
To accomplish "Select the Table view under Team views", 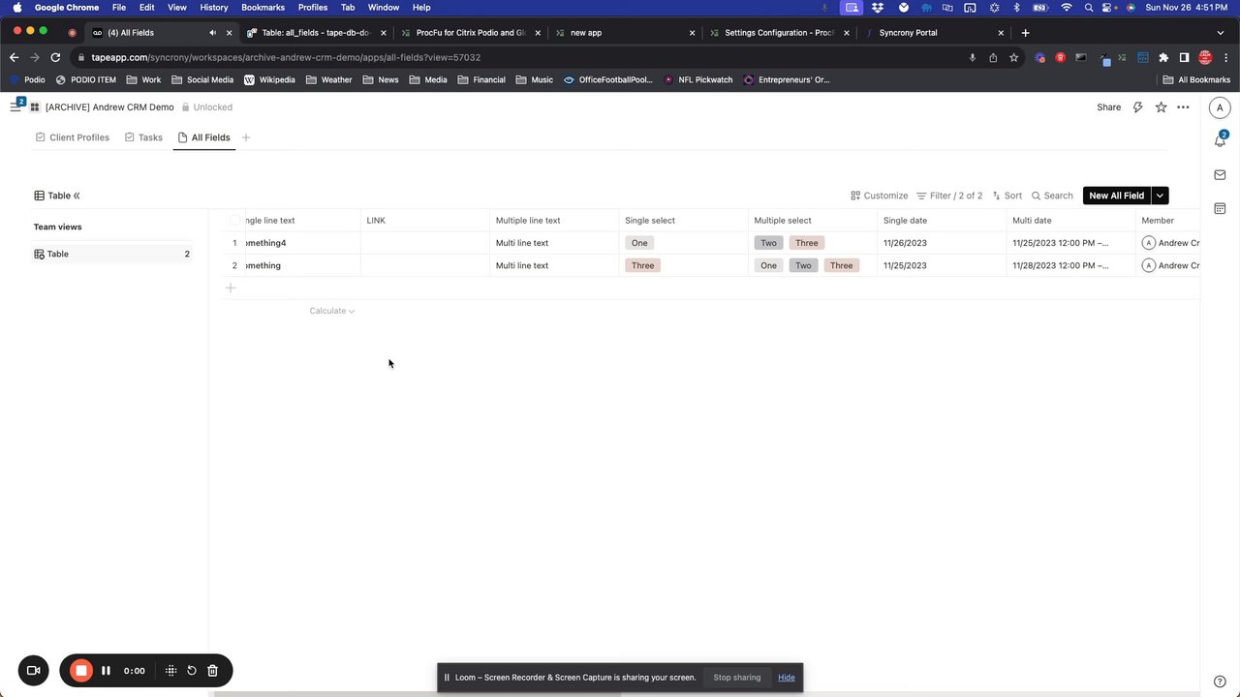I will 111,254.
